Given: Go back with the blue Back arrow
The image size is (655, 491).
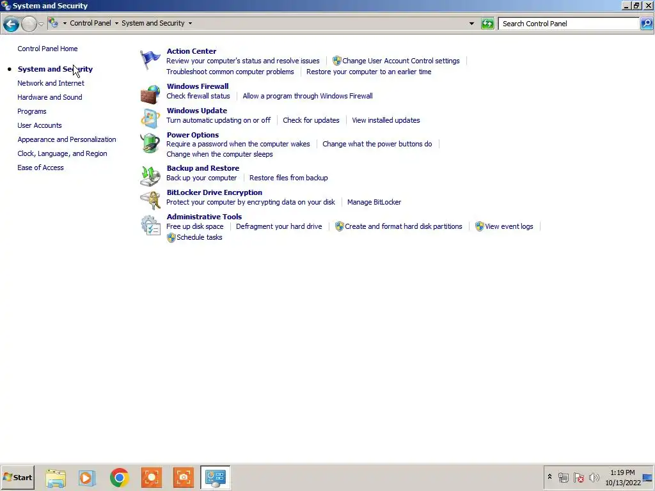Looking at the screenshot, I should pos(11,24).
